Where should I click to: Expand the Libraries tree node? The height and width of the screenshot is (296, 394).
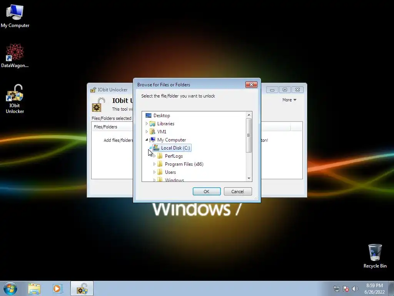pos(147,124)
